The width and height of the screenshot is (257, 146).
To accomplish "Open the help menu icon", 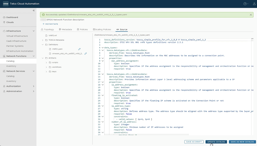I will click(245, 4).
